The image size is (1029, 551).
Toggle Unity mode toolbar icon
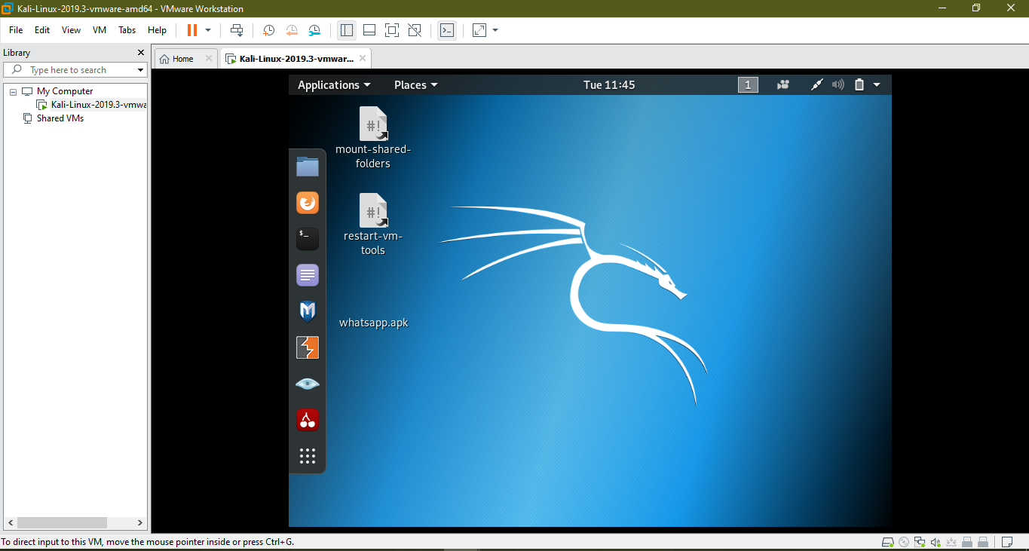tap(415, 30)
